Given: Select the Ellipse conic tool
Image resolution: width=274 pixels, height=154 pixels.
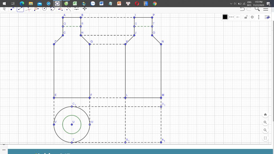Looking at the screenshot, I should click(x=52, y=9).
